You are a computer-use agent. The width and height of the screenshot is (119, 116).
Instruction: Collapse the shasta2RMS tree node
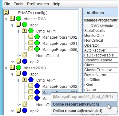(x=6, y=68)
